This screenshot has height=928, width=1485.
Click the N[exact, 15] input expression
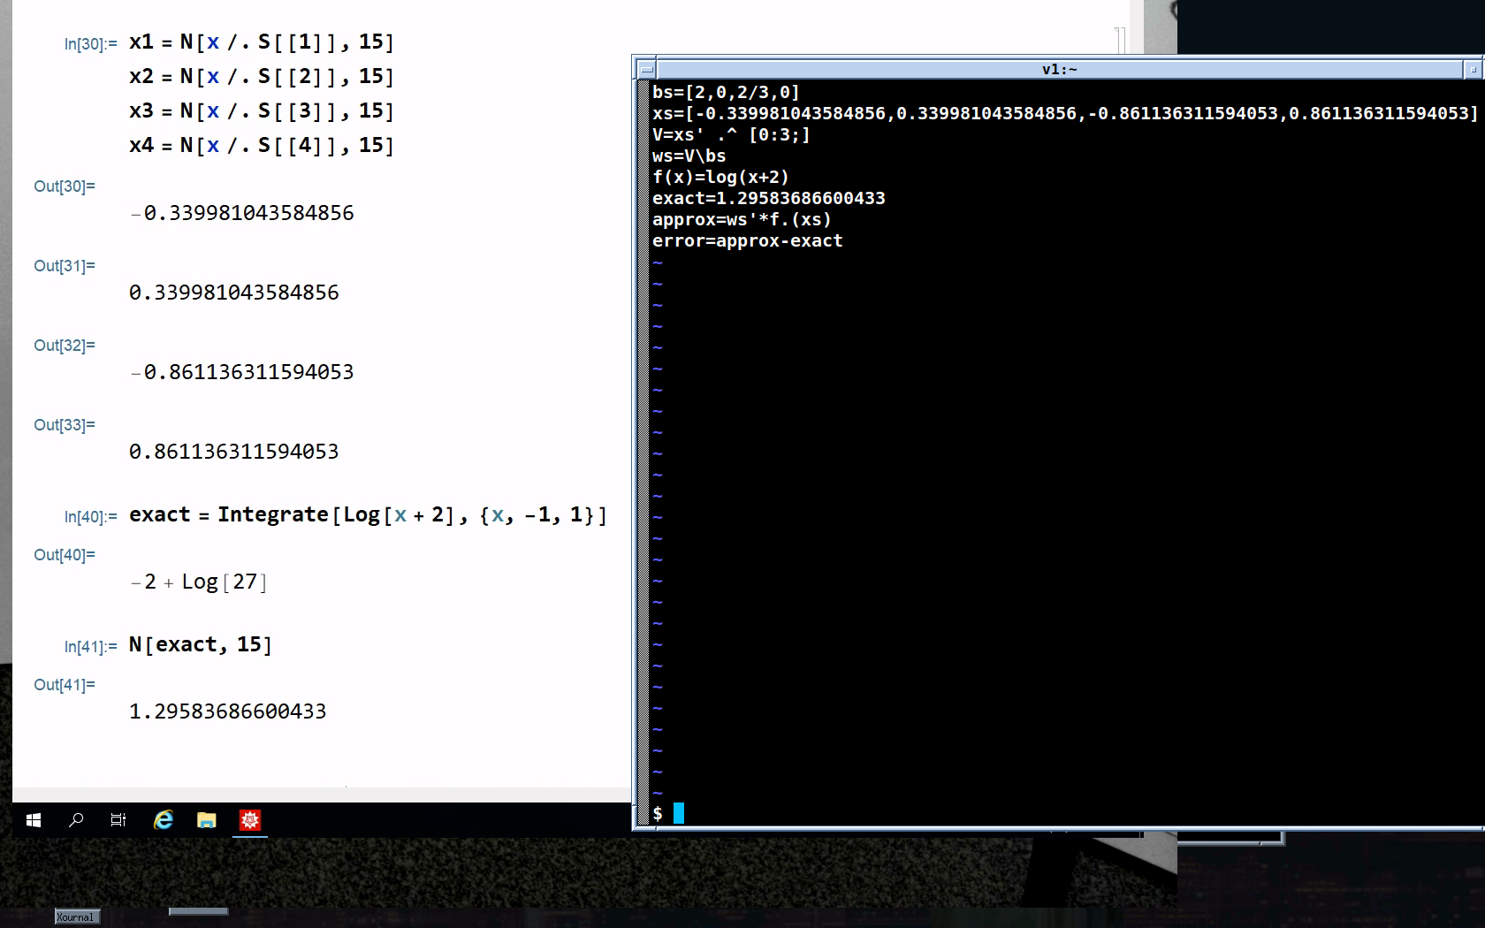[201, 644]
